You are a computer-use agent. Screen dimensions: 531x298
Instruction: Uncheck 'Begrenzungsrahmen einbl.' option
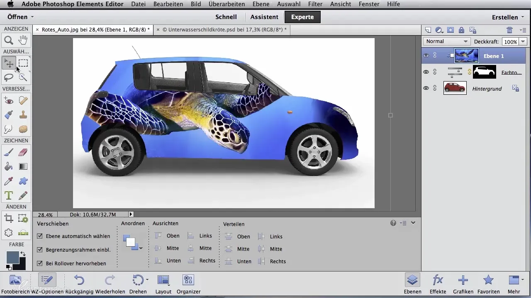[x=40, y=250]
